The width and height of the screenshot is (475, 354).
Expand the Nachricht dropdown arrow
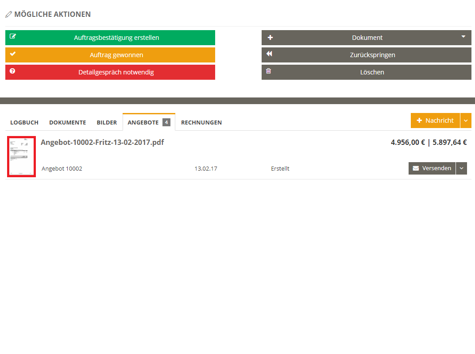(466, 121)
